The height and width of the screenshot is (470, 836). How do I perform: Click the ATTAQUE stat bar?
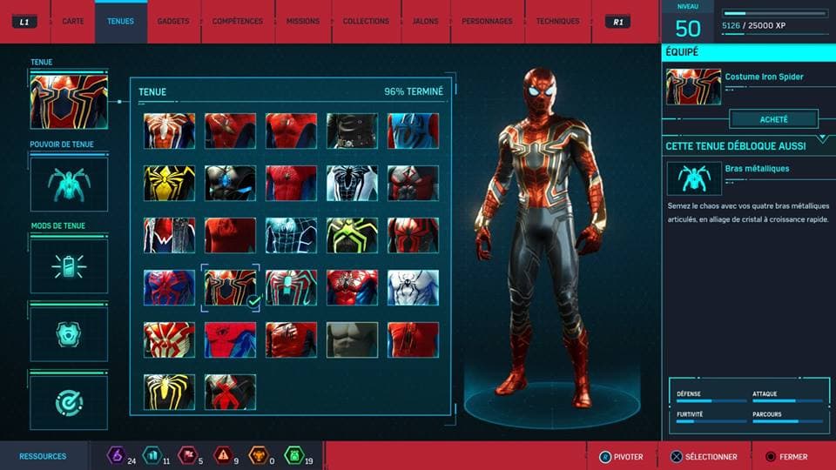click(x=787, y=400)
